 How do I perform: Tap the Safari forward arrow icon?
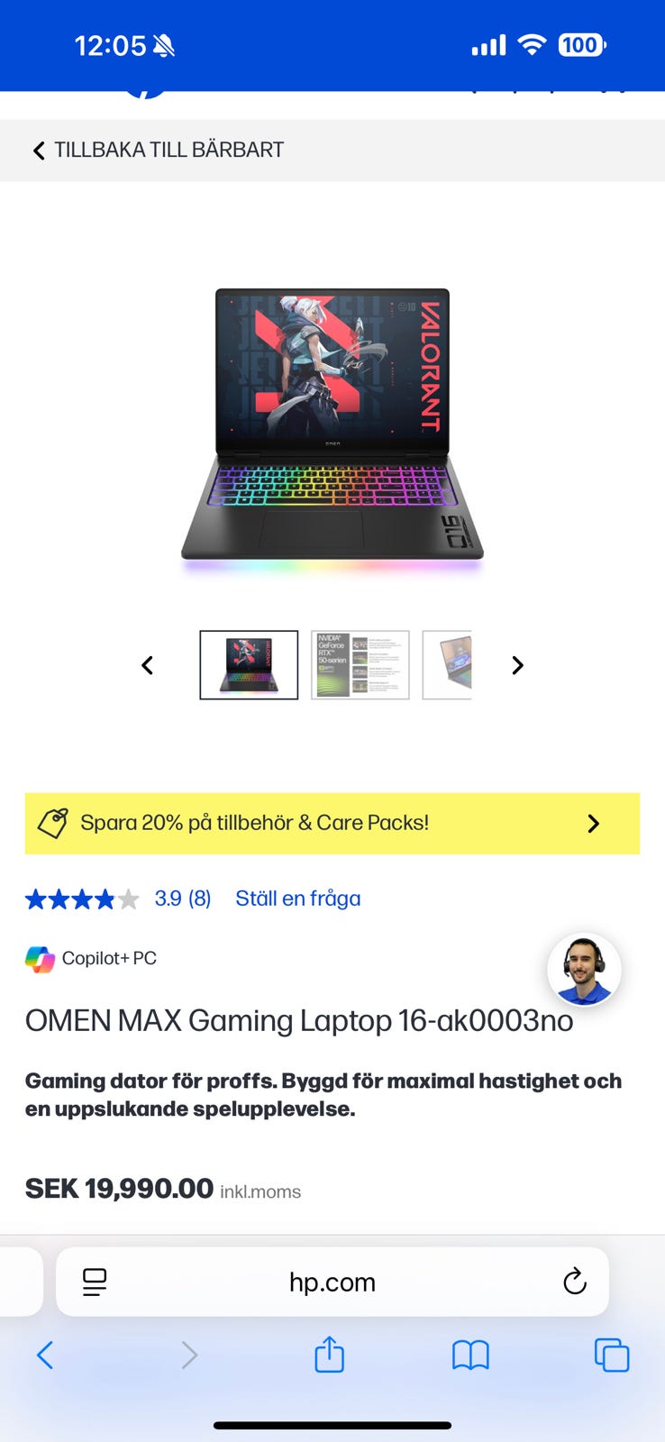189,1355
